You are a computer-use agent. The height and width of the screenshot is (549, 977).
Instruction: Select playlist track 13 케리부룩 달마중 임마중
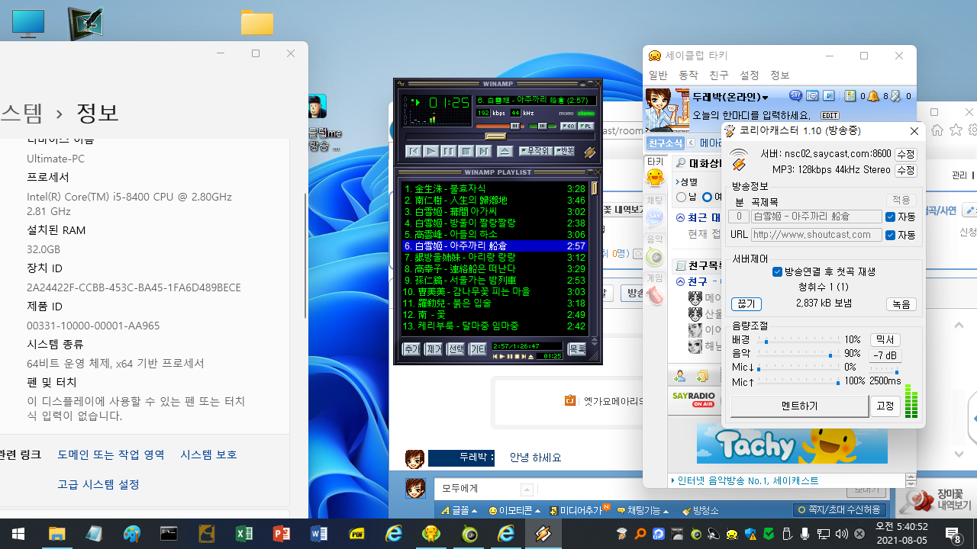click(495, 326)
